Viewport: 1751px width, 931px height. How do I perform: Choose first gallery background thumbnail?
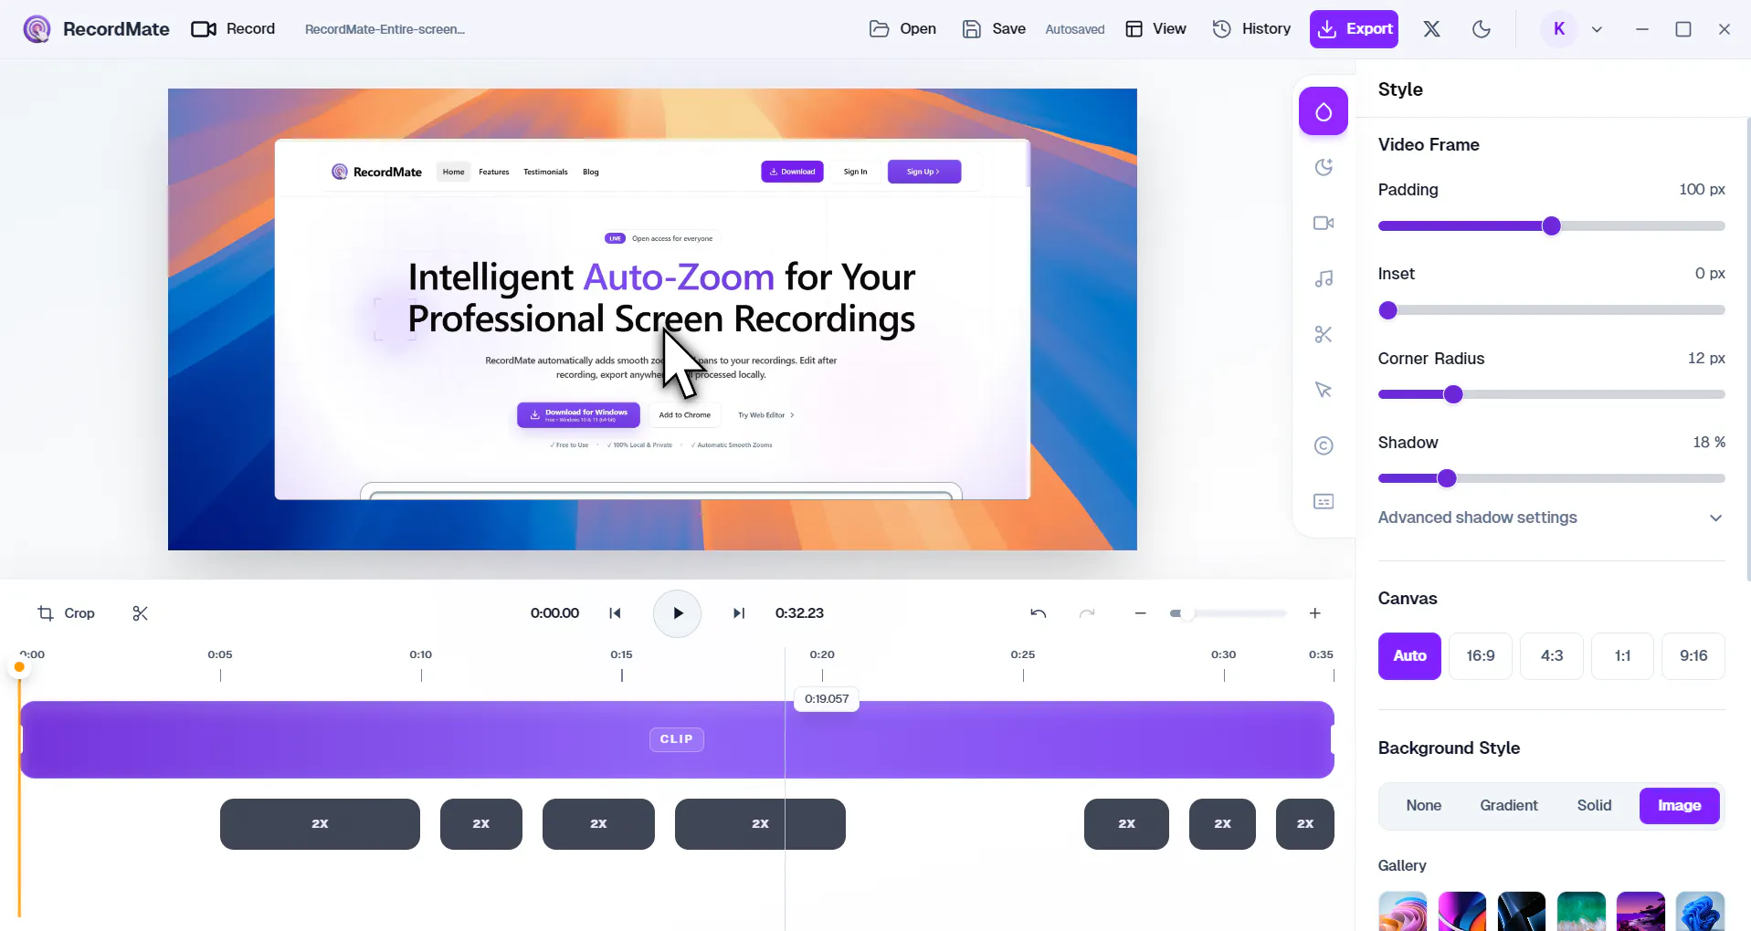(x=1402, y=911)
